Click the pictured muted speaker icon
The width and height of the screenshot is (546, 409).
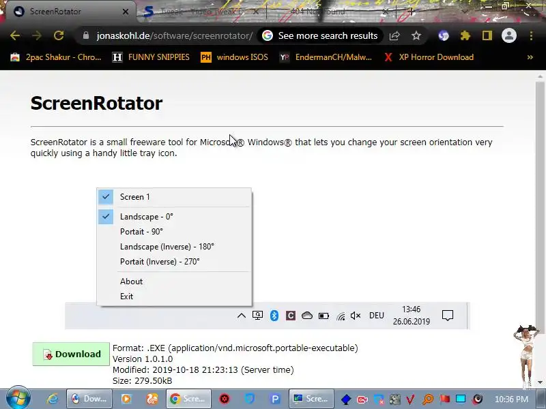[356, 316]
